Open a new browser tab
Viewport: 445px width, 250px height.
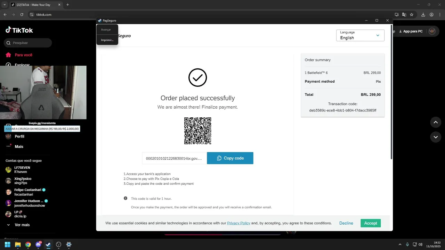[x=67, y=5]
